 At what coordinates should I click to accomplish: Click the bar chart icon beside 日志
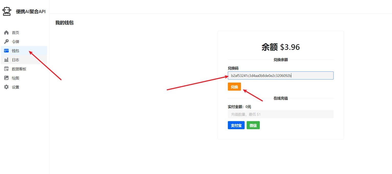pos(6,60)
